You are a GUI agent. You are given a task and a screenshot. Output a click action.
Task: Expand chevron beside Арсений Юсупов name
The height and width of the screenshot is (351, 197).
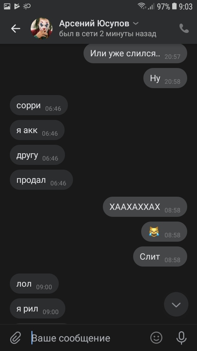click(x=136, y=23)
